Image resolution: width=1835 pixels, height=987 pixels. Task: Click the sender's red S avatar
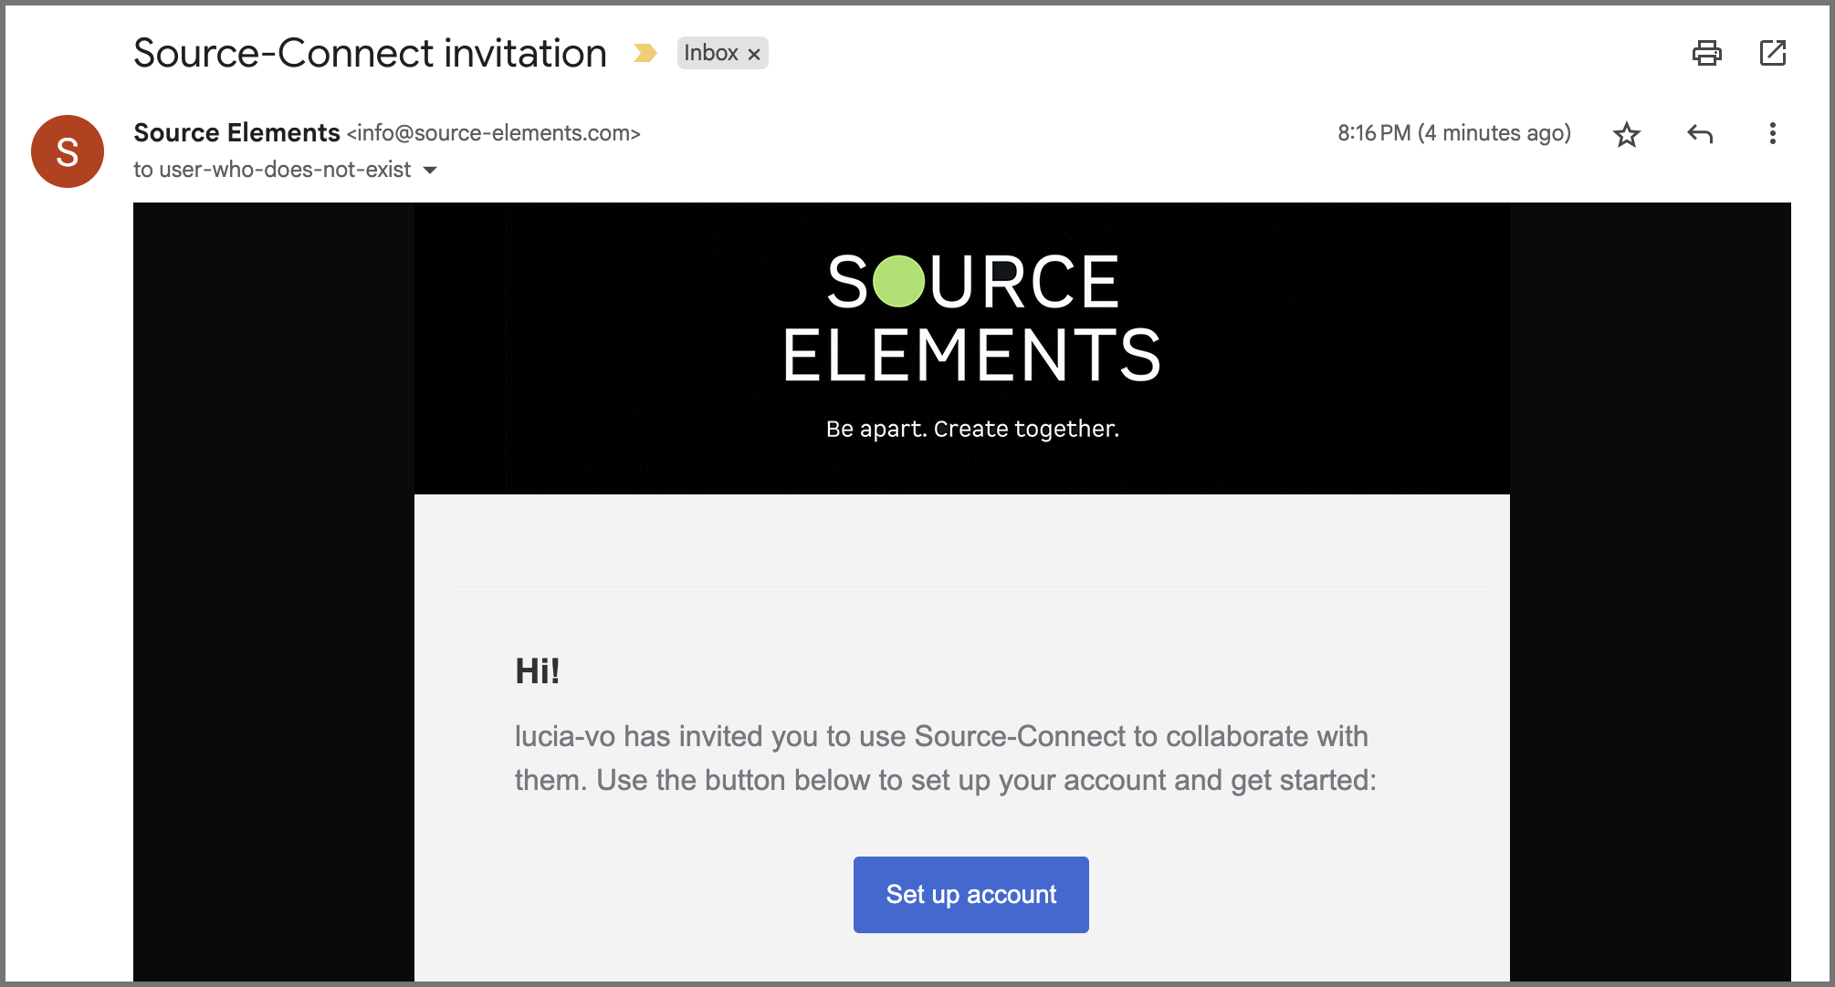[x=68, y=151]
